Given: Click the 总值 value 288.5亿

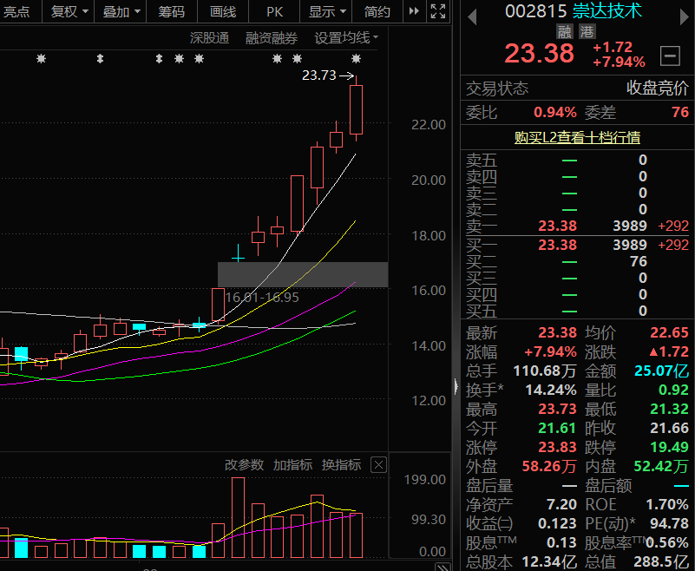Looking at the screenshot, I should click(x=661, y=561).
